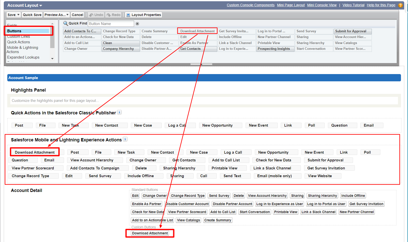Click Start Conversation standard button
The height and width of the screenshot is (242, 408).
point(255,212)
